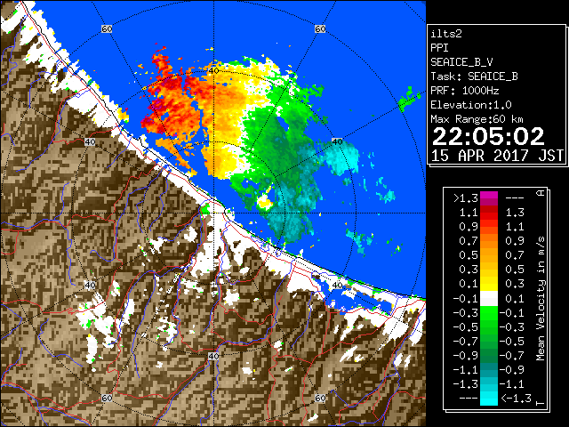Viewport: 569px width, 427px height.
Task: Click the radar center at crosshair intersection
Action: [213, 213]
